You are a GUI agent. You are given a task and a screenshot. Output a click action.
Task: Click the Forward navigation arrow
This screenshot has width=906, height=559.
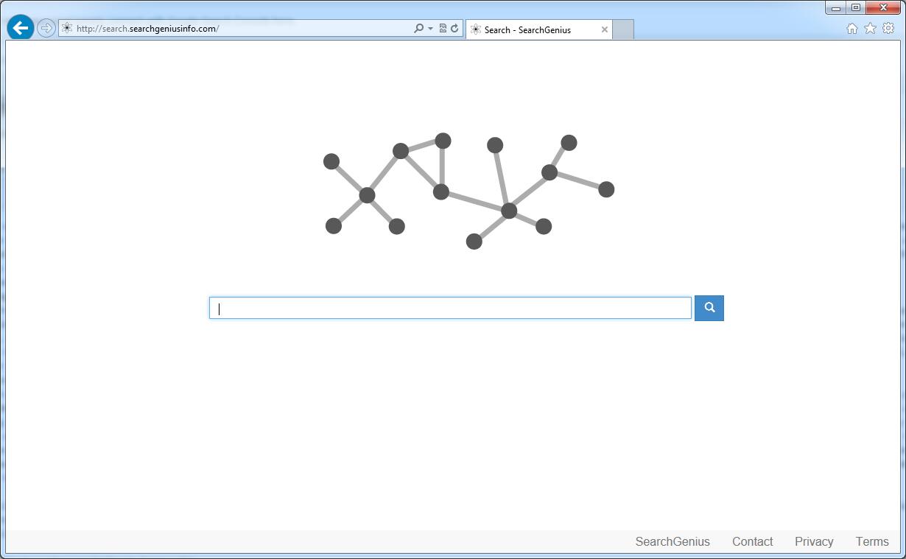click(x=46, y=29)
